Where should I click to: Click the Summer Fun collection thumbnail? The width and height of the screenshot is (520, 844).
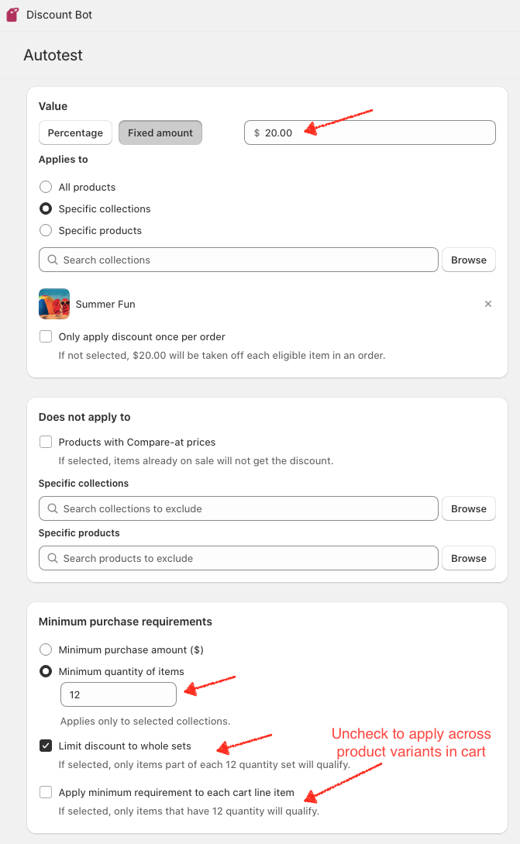54,304
